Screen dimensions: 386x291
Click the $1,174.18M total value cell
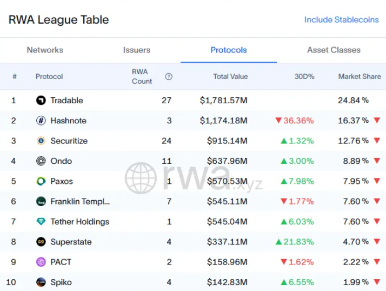tap(223, 121)
